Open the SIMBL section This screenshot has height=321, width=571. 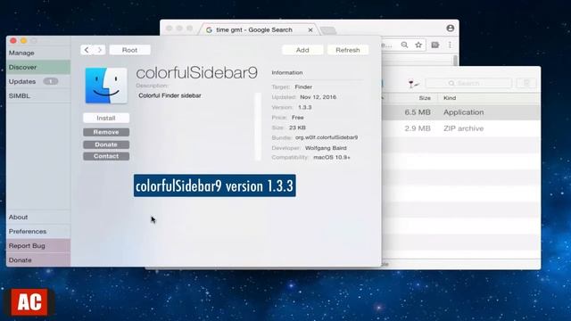tap(38, 95)
